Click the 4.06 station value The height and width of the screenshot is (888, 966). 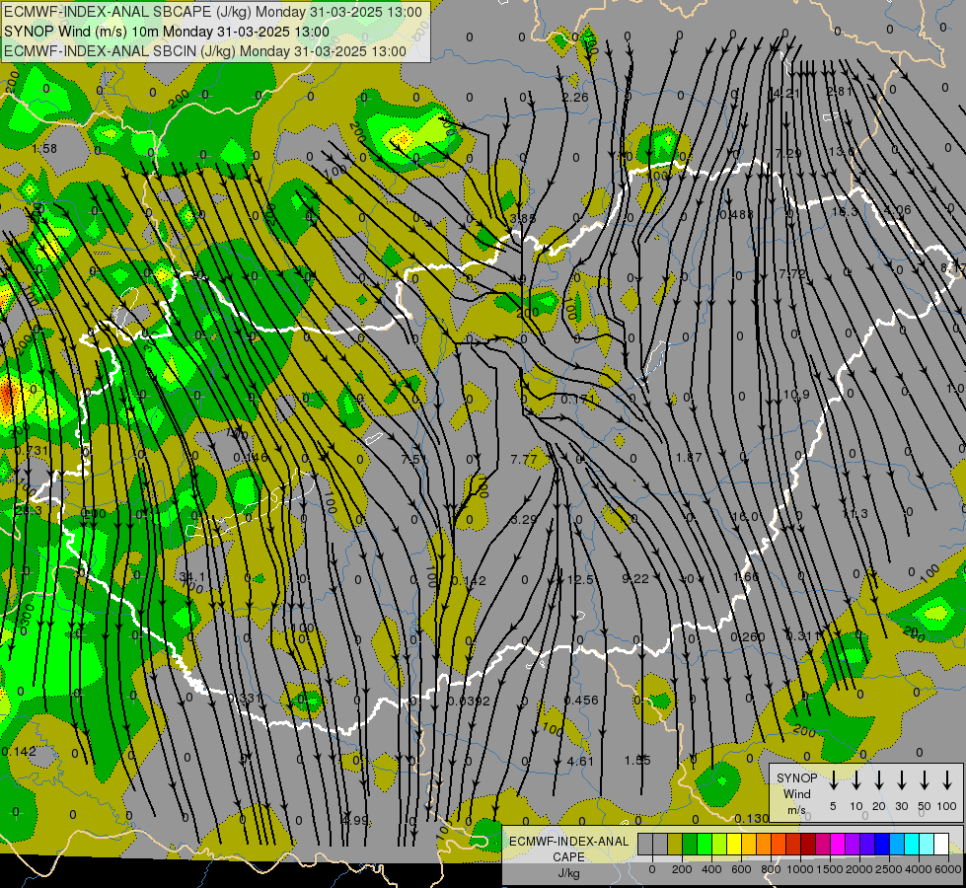pyautogui.click(x=897, y=210)
